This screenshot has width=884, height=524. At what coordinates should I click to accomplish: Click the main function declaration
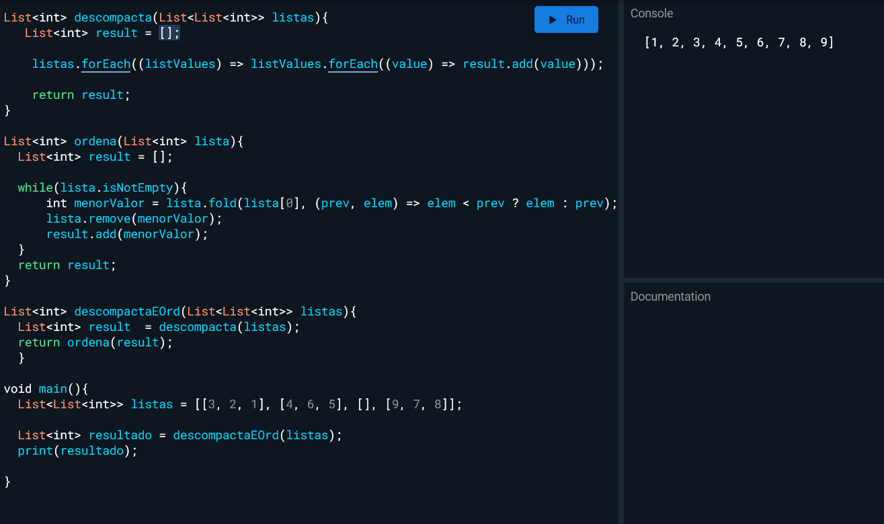point(52,388)
